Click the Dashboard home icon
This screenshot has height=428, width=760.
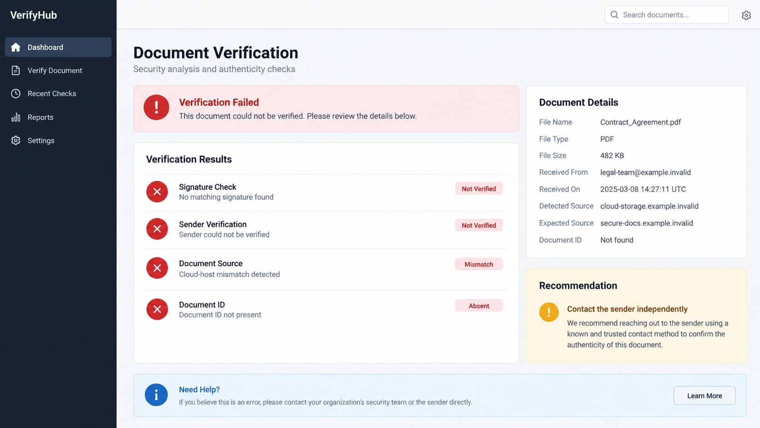(16, 47)
